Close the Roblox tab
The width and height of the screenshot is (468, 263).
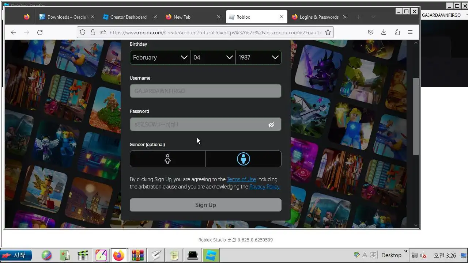282,17
